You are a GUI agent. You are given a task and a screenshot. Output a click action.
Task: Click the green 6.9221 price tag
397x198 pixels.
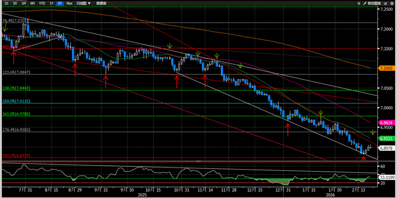pos(387,139)
